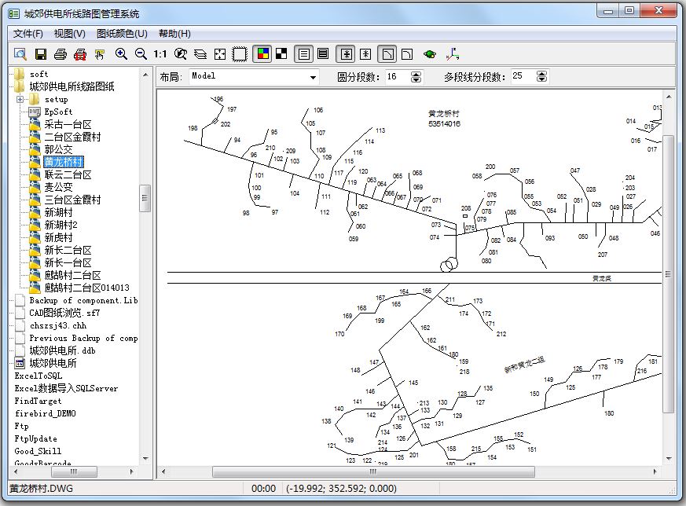The image size is (686, 506).
Task: Toggle the colored drawing mode button
Action: tap(262, 54)
